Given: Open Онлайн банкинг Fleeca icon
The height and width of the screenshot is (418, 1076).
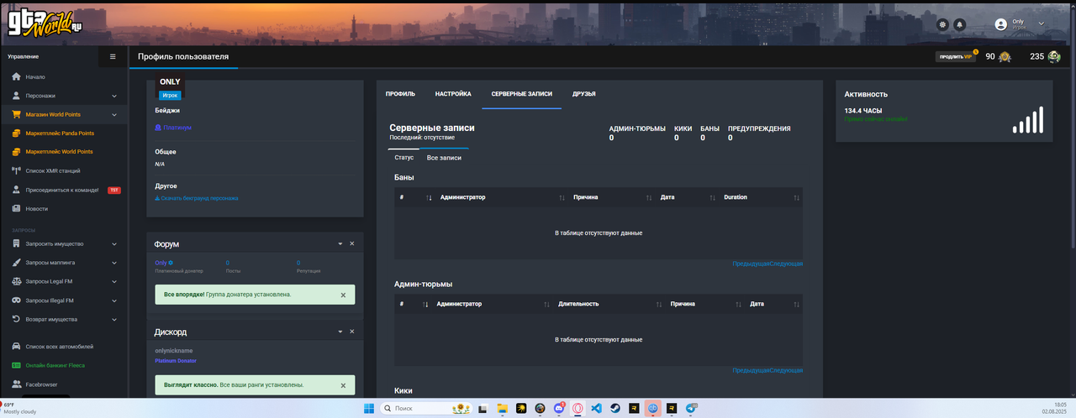Looking at the screenshot, I should coord(16,365).
